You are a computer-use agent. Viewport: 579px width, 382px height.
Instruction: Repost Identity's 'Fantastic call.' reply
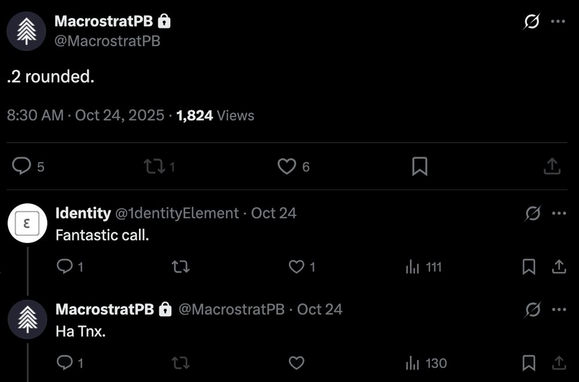pyautogui.click(x=181, y=267)
